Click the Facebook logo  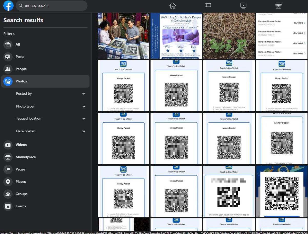point(8,5)
